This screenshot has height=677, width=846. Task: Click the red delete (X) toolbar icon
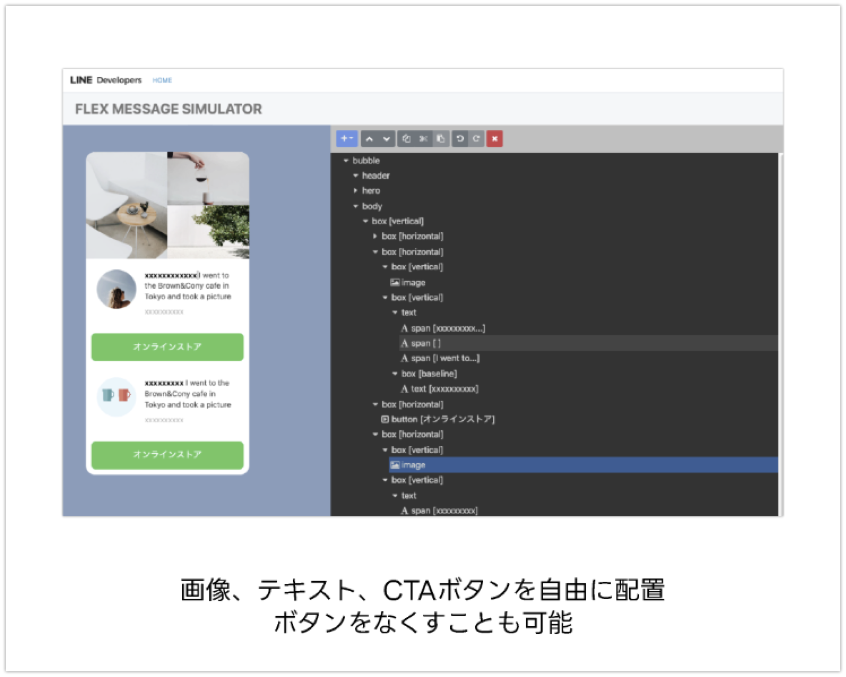[494, 139]
